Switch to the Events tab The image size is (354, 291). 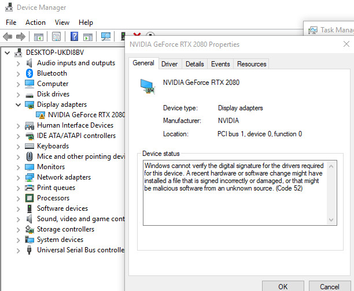click(220, 64)
